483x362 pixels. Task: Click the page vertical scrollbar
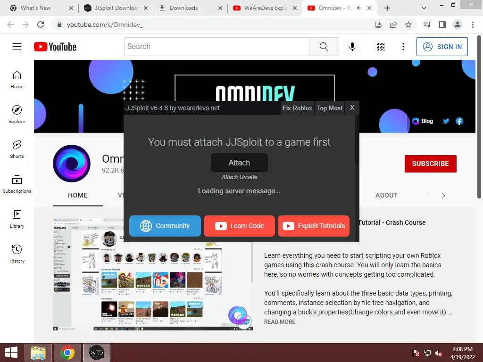479,117
